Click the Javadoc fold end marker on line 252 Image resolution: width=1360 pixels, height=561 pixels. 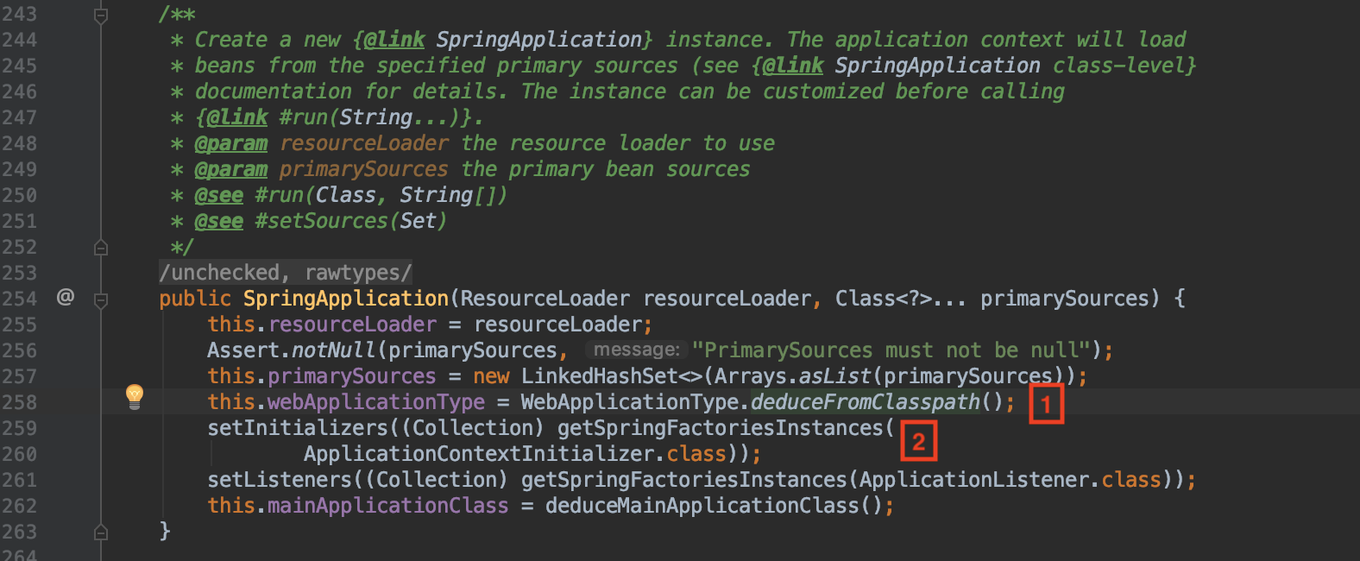101,248
